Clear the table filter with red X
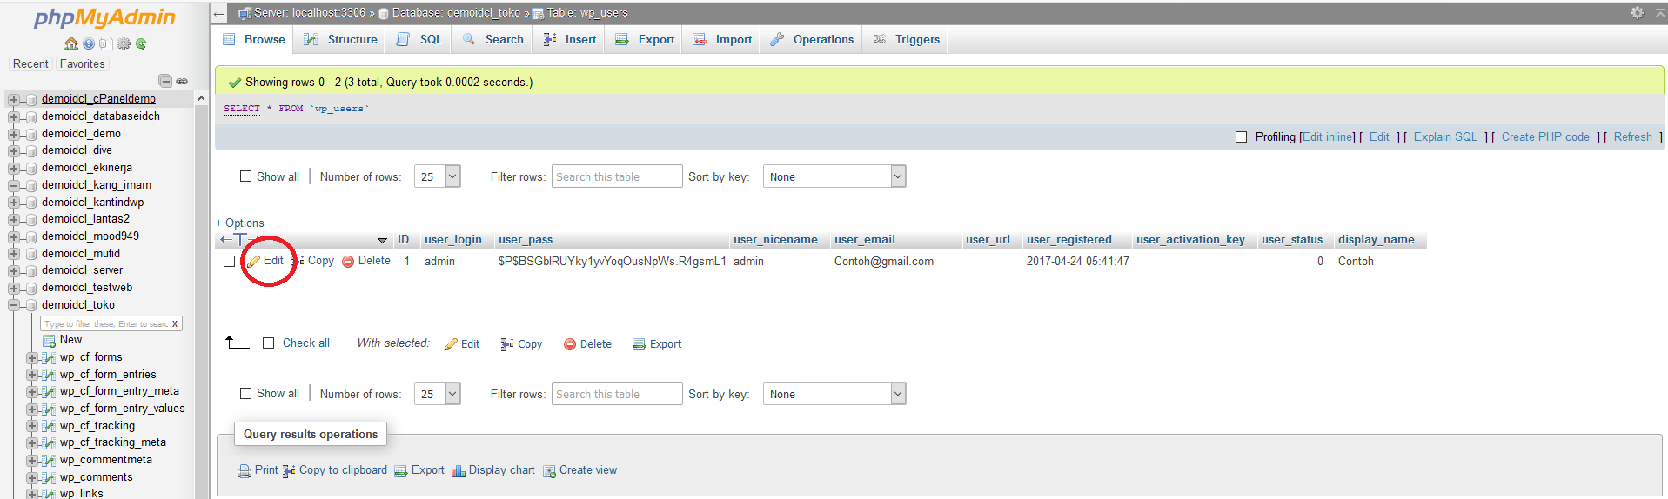Viewport: 1668px width, 499px height. click(175, 323)
